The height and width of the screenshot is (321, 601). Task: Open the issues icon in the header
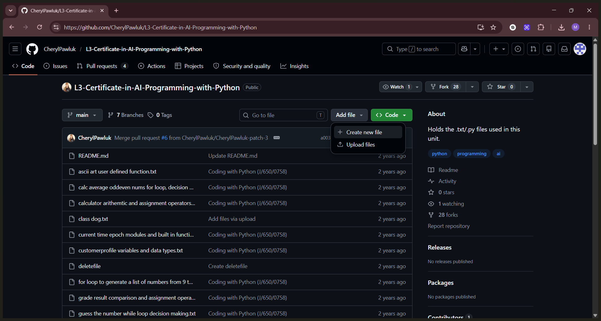click(x=518, y=49)
